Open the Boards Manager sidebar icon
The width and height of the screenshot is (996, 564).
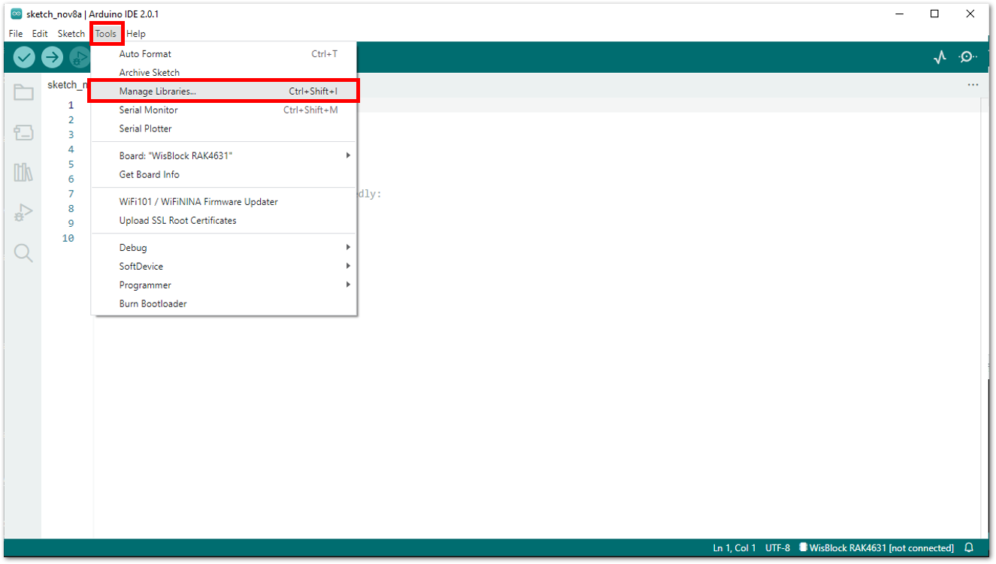23,133
